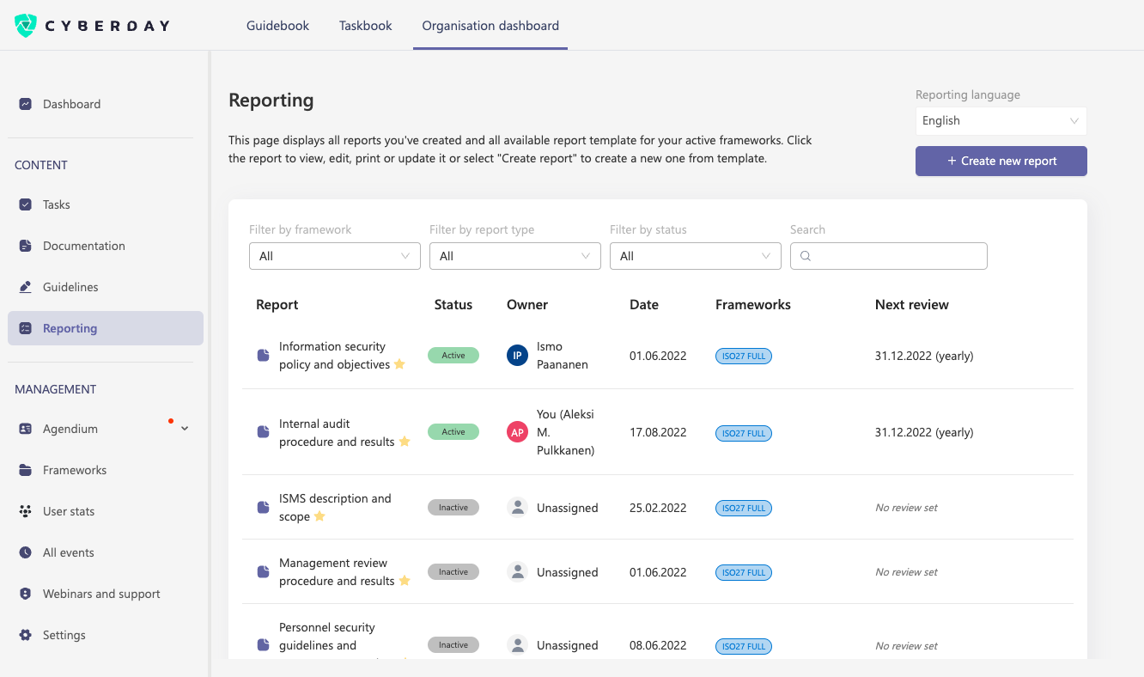Screen dimensions: 1144x677
Task: Toggle star on Internal audit procedure report
Action: point(405,442)
